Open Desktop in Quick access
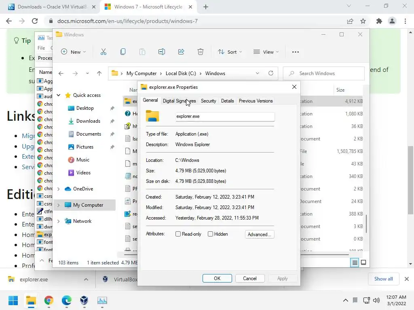414x310 pixels. (x=85, y=108)
